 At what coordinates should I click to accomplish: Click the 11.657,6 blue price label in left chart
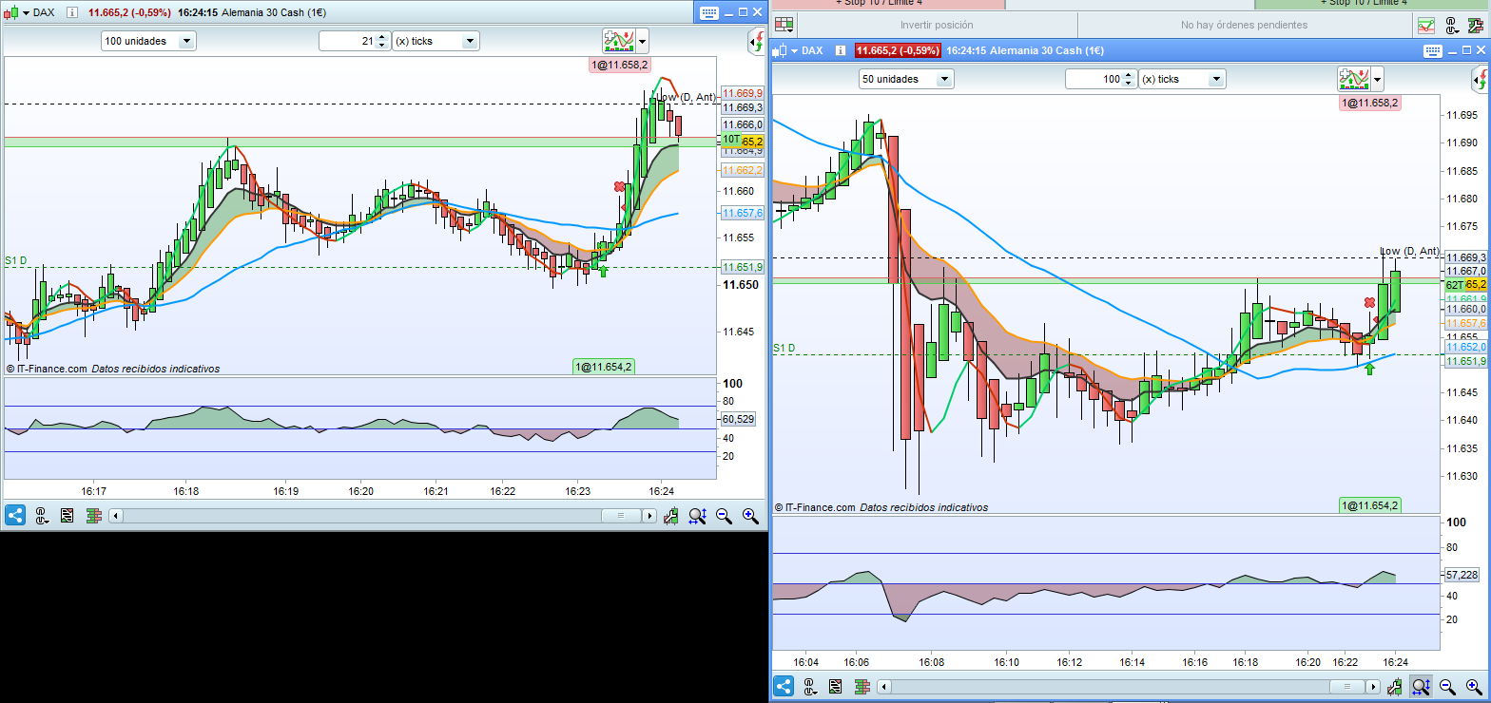743,213
